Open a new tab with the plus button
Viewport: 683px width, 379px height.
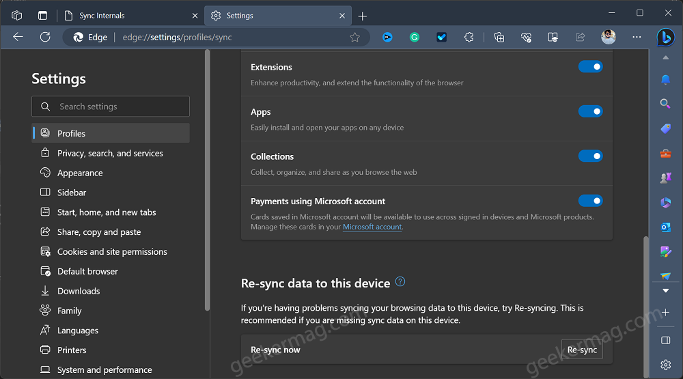pyautogui.click(x=363, y=16)
